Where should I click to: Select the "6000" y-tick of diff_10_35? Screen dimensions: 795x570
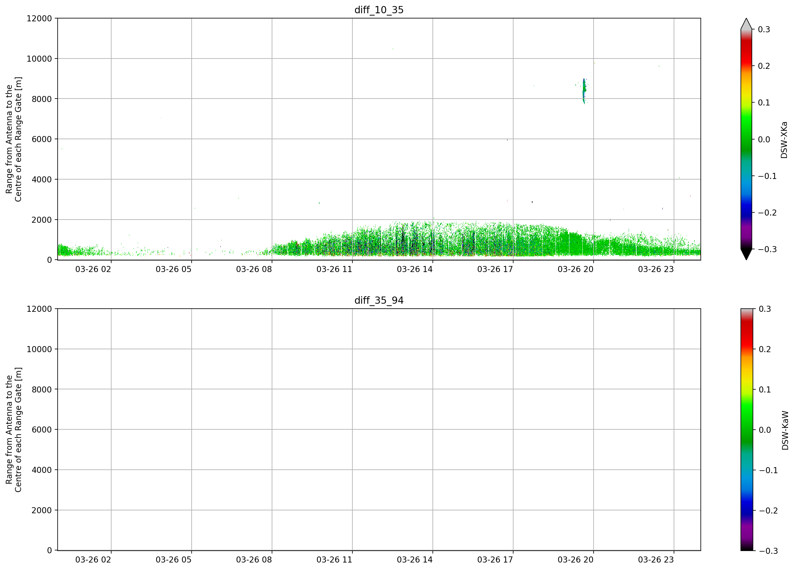pos(42,139)
